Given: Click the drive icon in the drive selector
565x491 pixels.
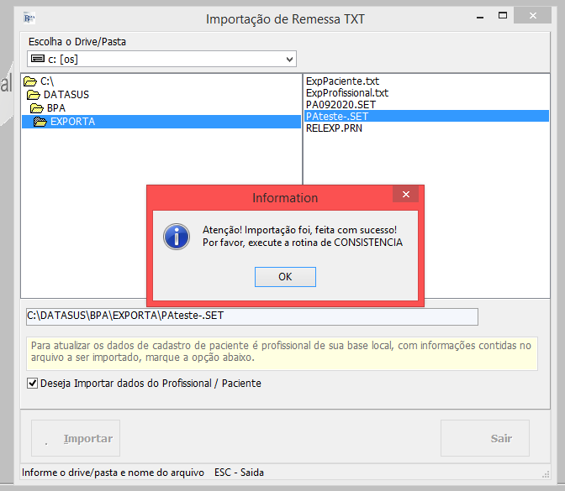Looking at the screenshot, I should (39, 60).
